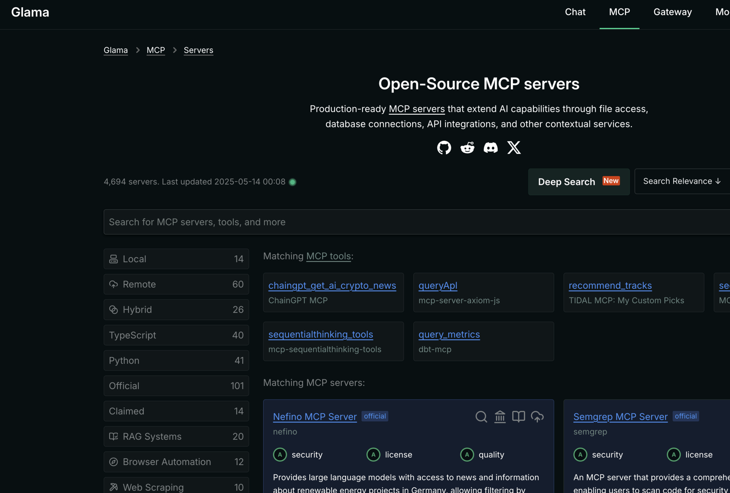This screenshot has width=730, height=493.
Task: Enable the TypeScript filter
Action: 176,335
